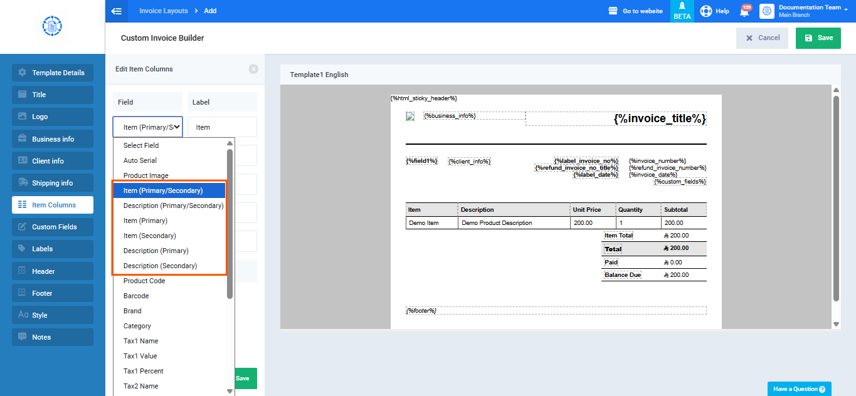The image size is (856, 396).
Task: Choose Item (Primary) option
Action: coord(169,221)
